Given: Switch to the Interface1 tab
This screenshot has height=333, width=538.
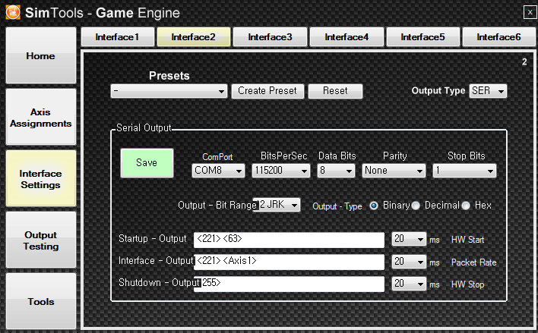Looking at the screenshot, I should 118,37.
